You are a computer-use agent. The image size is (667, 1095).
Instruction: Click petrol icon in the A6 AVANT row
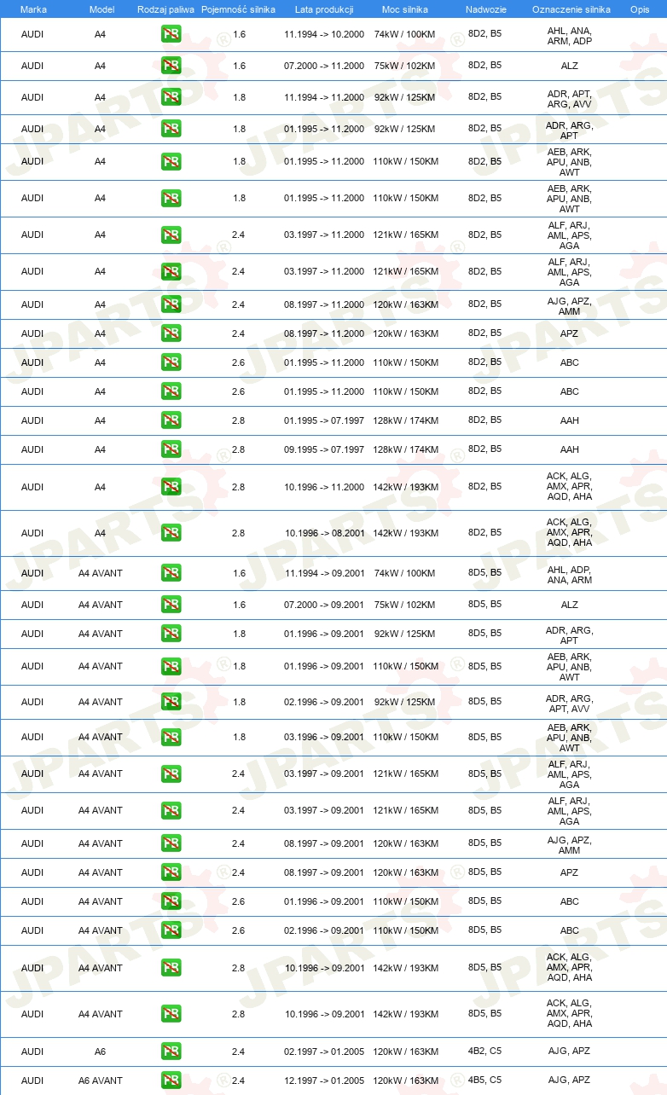(171, 1080)
